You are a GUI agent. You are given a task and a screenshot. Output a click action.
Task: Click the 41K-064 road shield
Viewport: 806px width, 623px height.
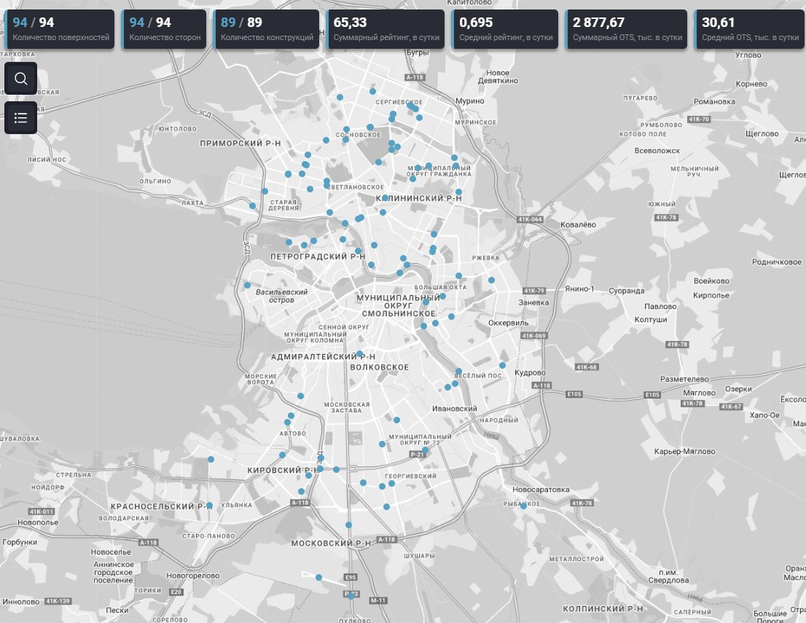click(x=530, y=219)
